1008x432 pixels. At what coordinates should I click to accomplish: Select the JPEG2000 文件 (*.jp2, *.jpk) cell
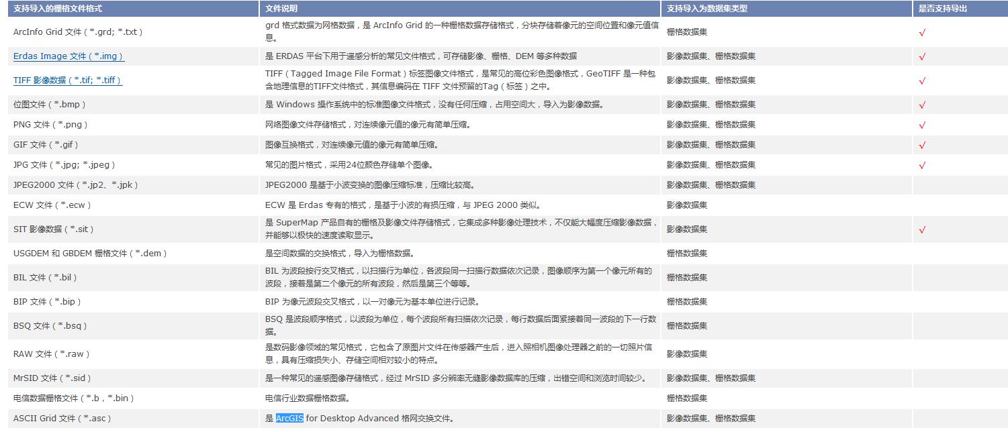(76, 185)
